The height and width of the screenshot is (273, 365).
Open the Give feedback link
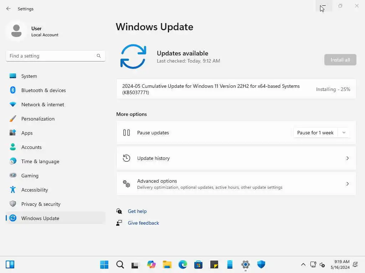pos(143,223)
